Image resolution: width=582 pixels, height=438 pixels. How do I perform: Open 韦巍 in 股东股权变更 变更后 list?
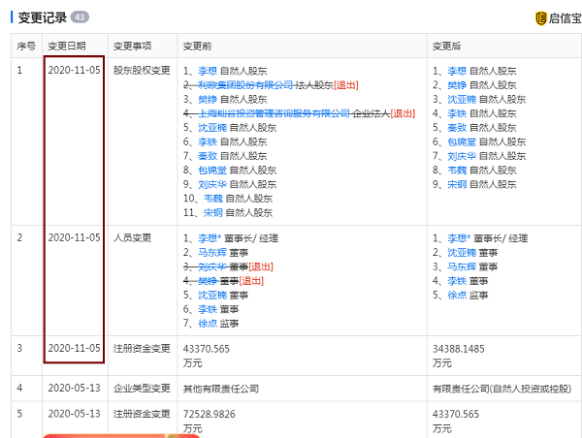[x=457, y=170]
